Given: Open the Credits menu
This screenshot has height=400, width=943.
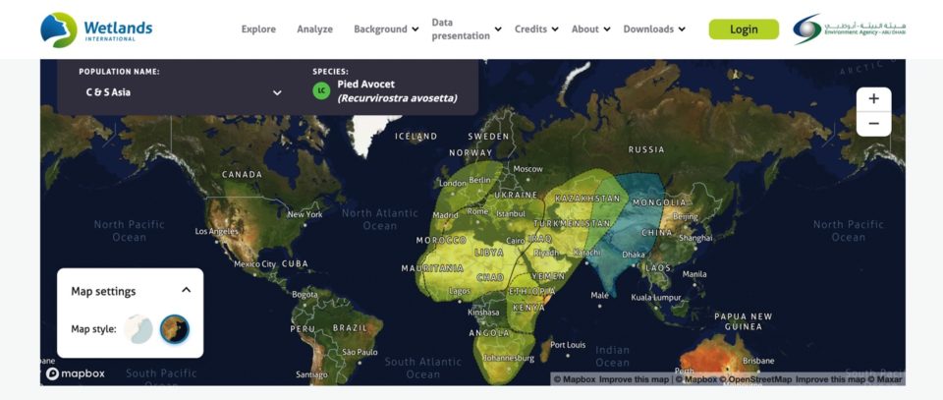Looking at the screenshot, I should 531,29.
